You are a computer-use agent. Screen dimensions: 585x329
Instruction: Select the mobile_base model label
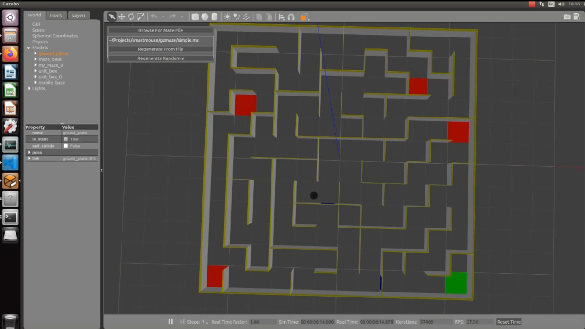point(52,83)
